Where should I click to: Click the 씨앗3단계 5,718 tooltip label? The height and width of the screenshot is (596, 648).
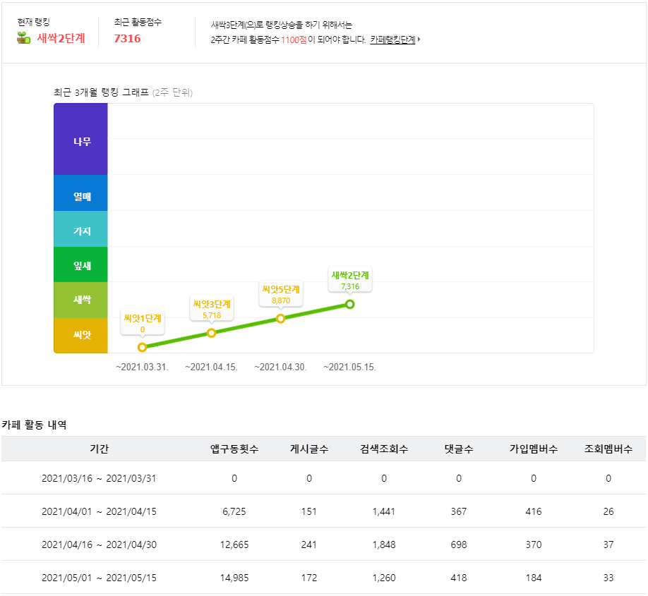(x=212, y=309)
